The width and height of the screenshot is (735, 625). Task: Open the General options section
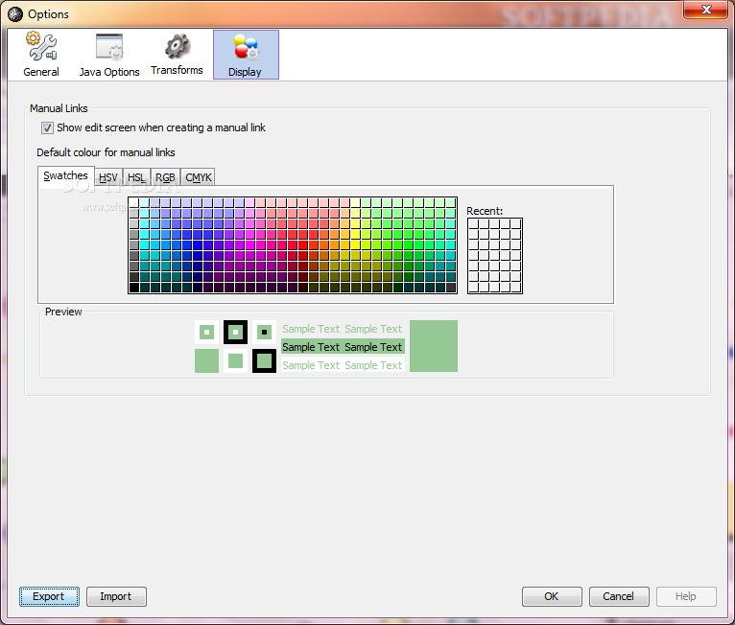tap(41, 55)
